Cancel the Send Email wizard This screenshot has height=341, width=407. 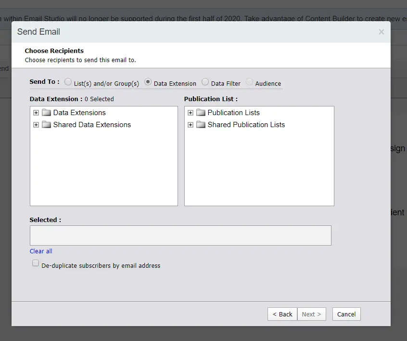click(x=346, y=314)
